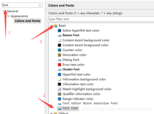Expand the Debug category chevron

[x=51, y=113]
